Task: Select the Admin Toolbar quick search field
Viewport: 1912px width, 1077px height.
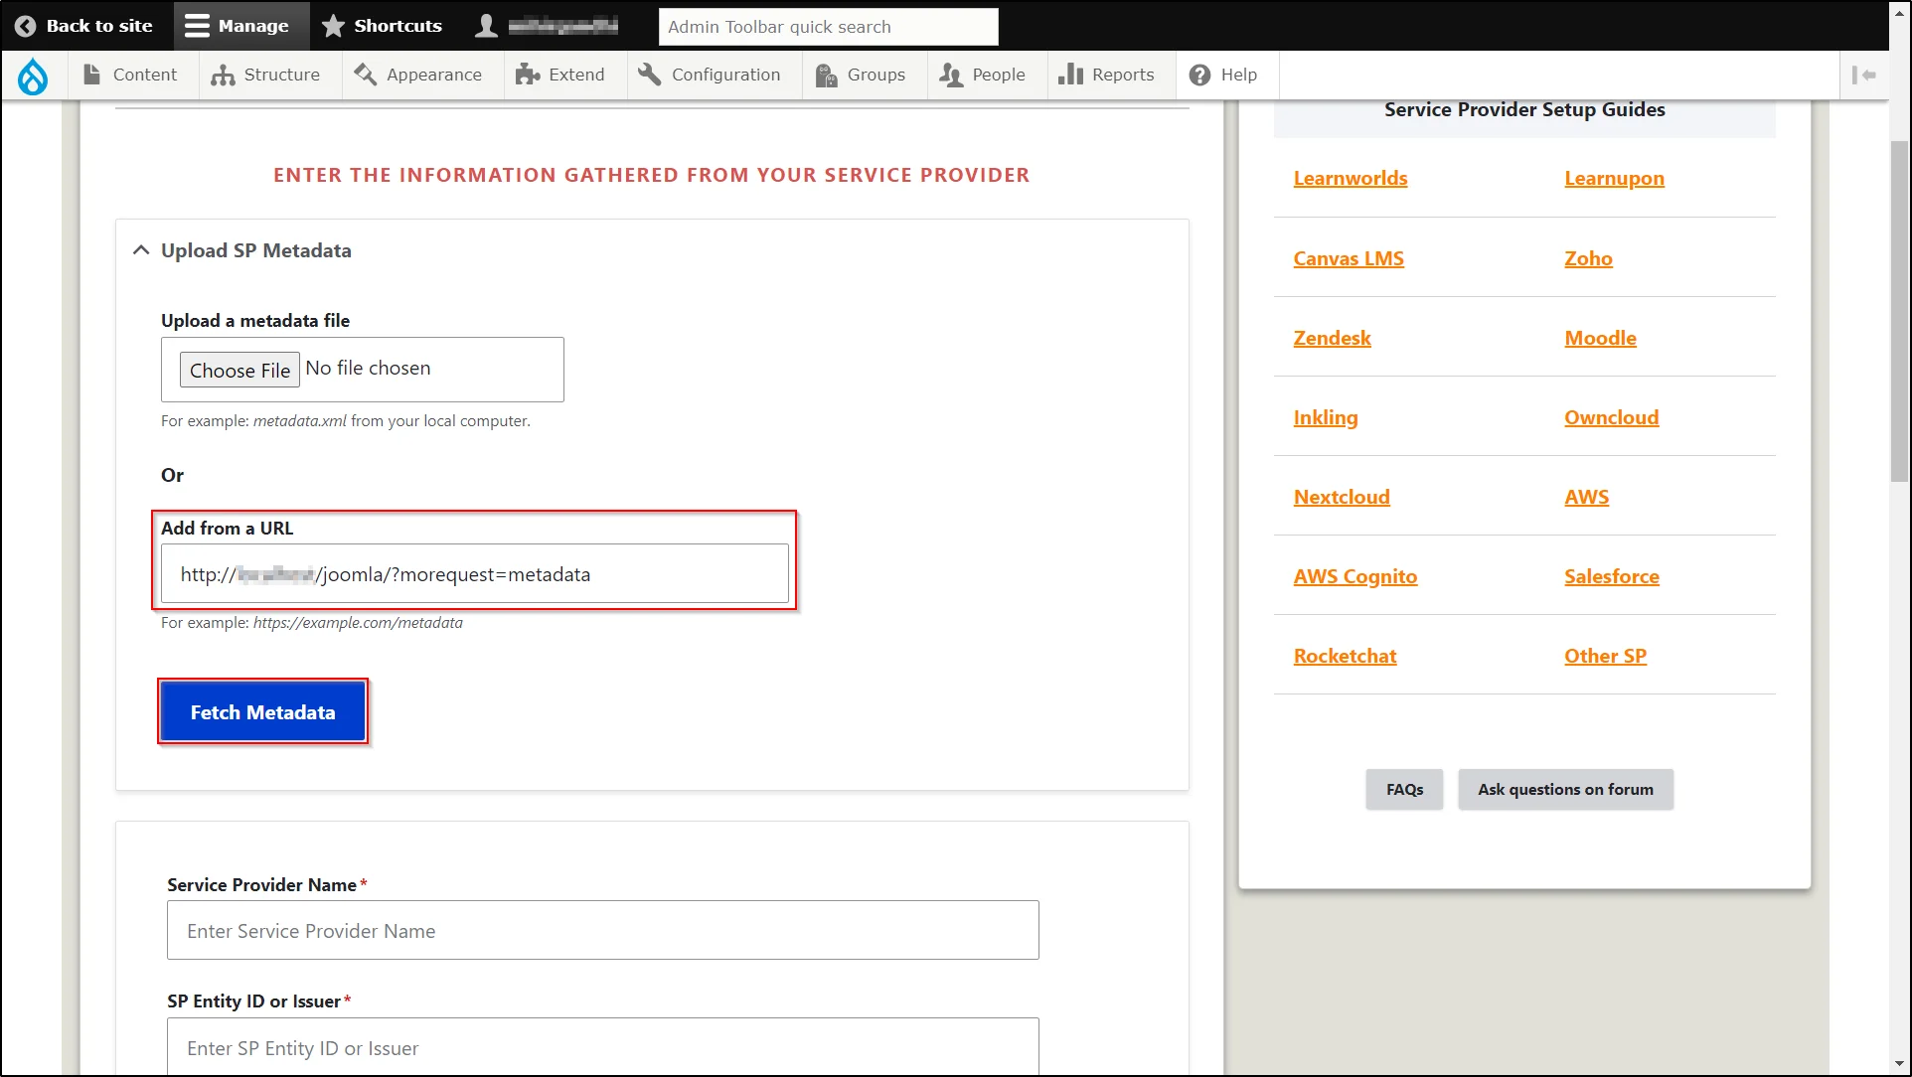Action: (x=827, y=26)
